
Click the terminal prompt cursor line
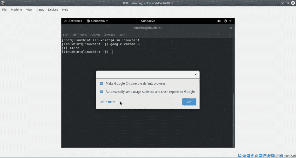(x=87, y=52)
